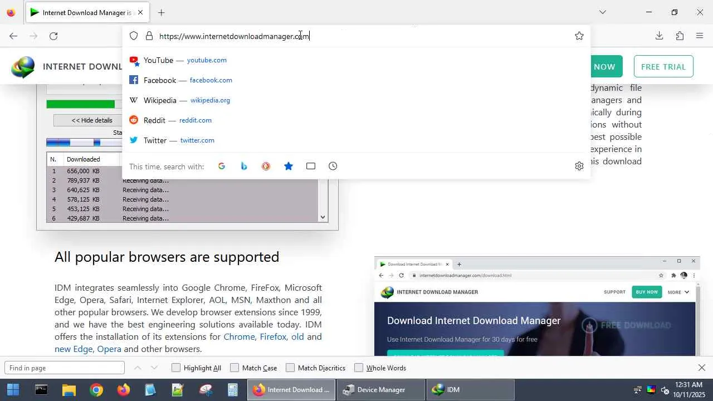Open the Firefox application menu

[x=700, y=36]
